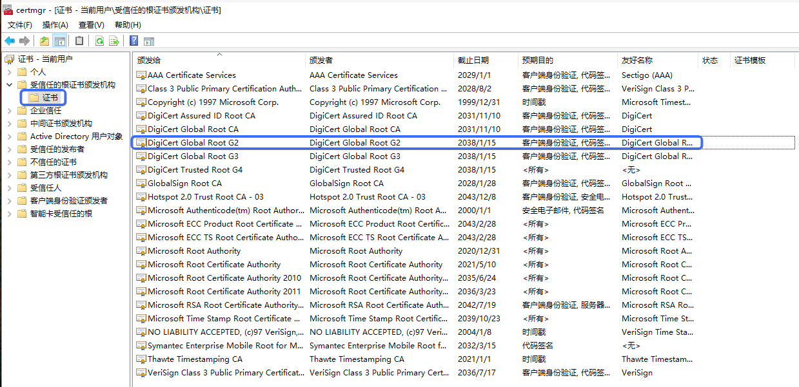Expand the 不信任的证书 node
Image resolution: width=799 pixels, height=387 pixels.
pyautogui.click(x=10, y=162)
